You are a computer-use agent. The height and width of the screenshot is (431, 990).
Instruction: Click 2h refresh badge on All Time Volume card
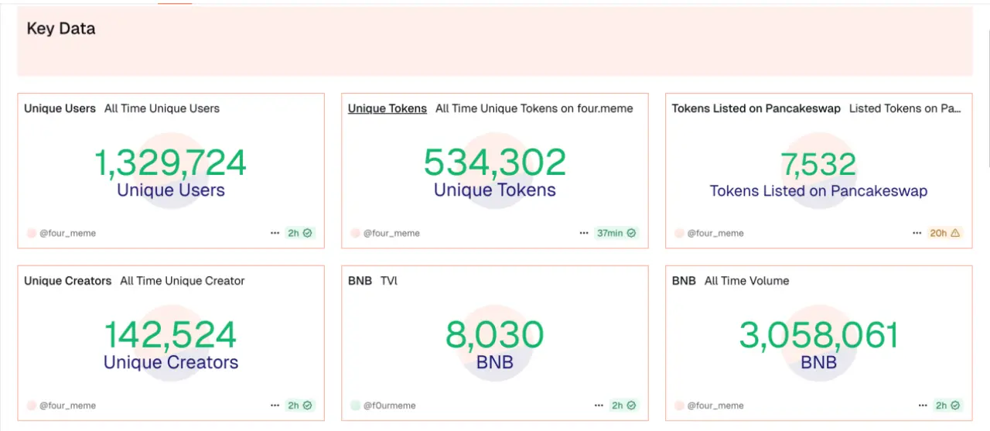[948, 405]
